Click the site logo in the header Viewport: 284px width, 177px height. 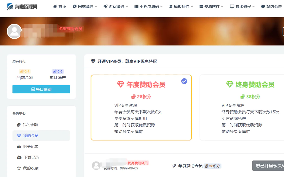click(22, 6)
